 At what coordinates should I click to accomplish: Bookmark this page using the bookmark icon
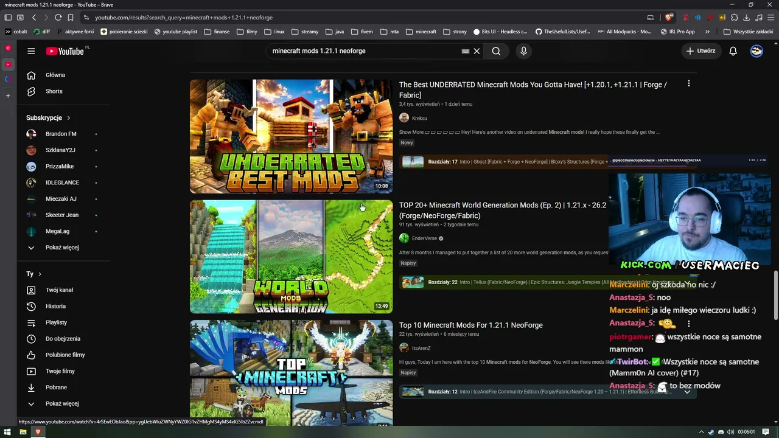[71, 18]
